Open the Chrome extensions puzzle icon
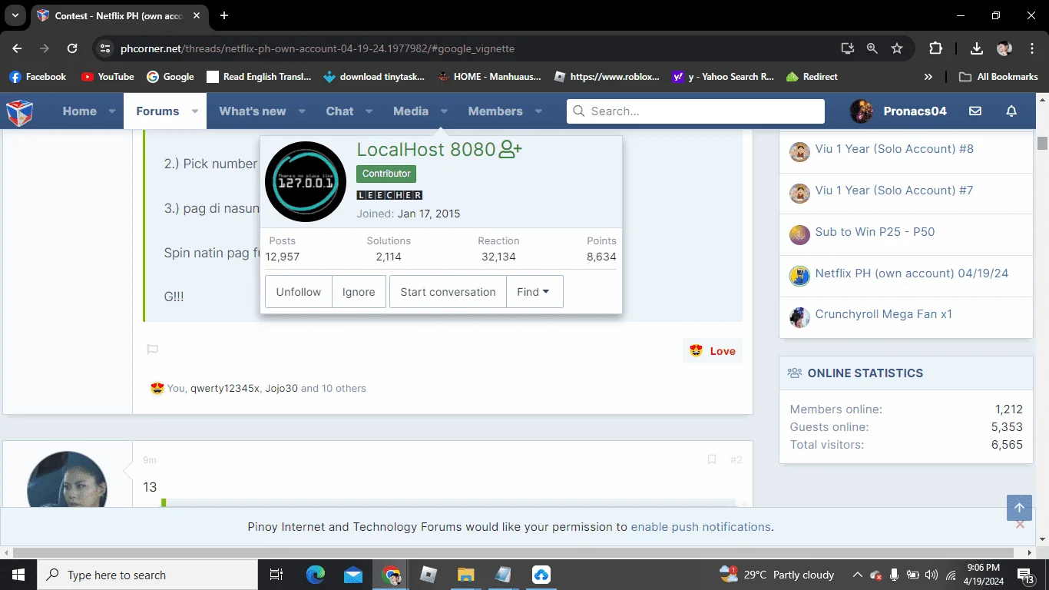 [x=935, y=48]
